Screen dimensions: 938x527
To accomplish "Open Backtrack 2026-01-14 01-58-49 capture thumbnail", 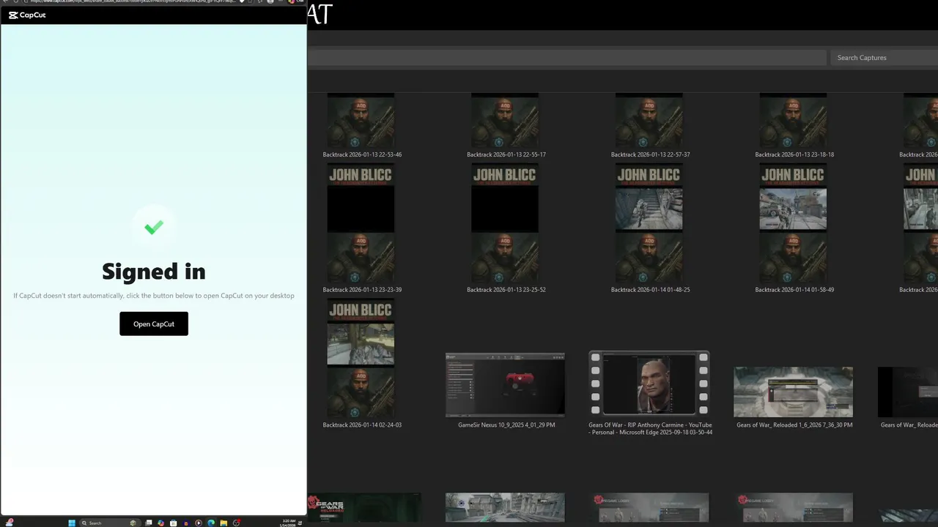I will [793, 223].
